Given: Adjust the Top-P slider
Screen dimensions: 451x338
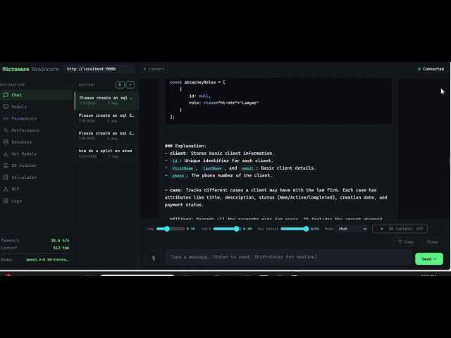Looking at the screenshot, I should pos(227,229).
